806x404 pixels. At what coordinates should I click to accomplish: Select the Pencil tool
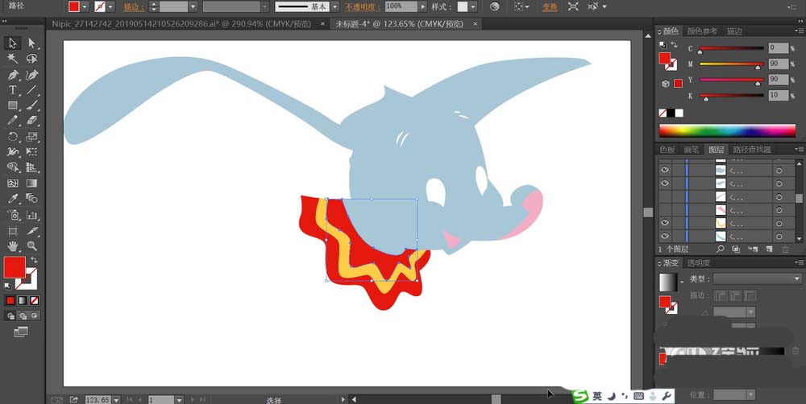13,121
